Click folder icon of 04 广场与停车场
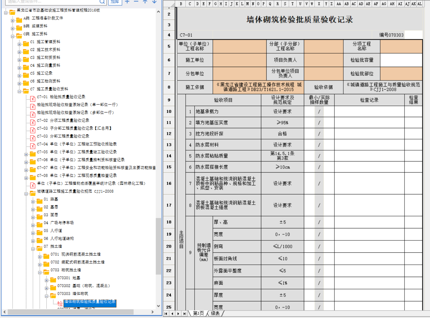430x318 pixels. coord(39,225)
